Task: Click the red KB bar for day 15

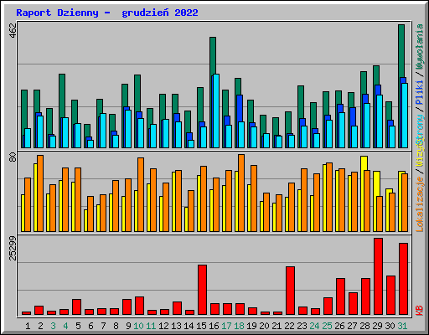Action: tap(202, 290)
